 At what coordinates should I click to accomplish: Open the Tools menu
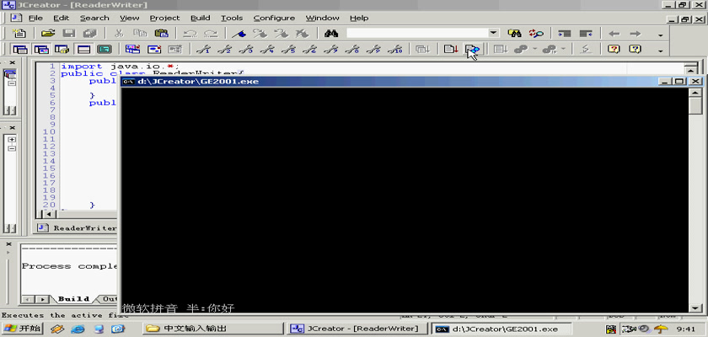point(232,18)
